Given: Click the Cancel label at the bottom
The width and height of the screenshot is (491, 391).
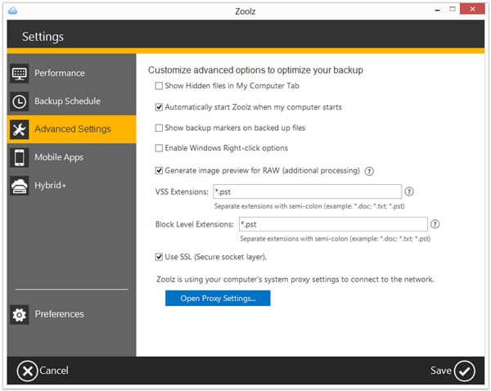Looking at the screenshot, I should coord(54,371).
